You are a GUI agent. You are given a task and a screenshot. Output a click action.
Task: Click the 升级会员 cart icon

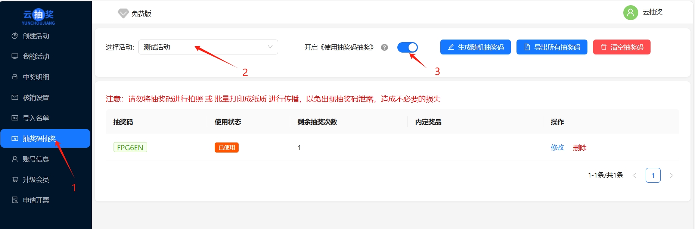[x=15, y=179]
